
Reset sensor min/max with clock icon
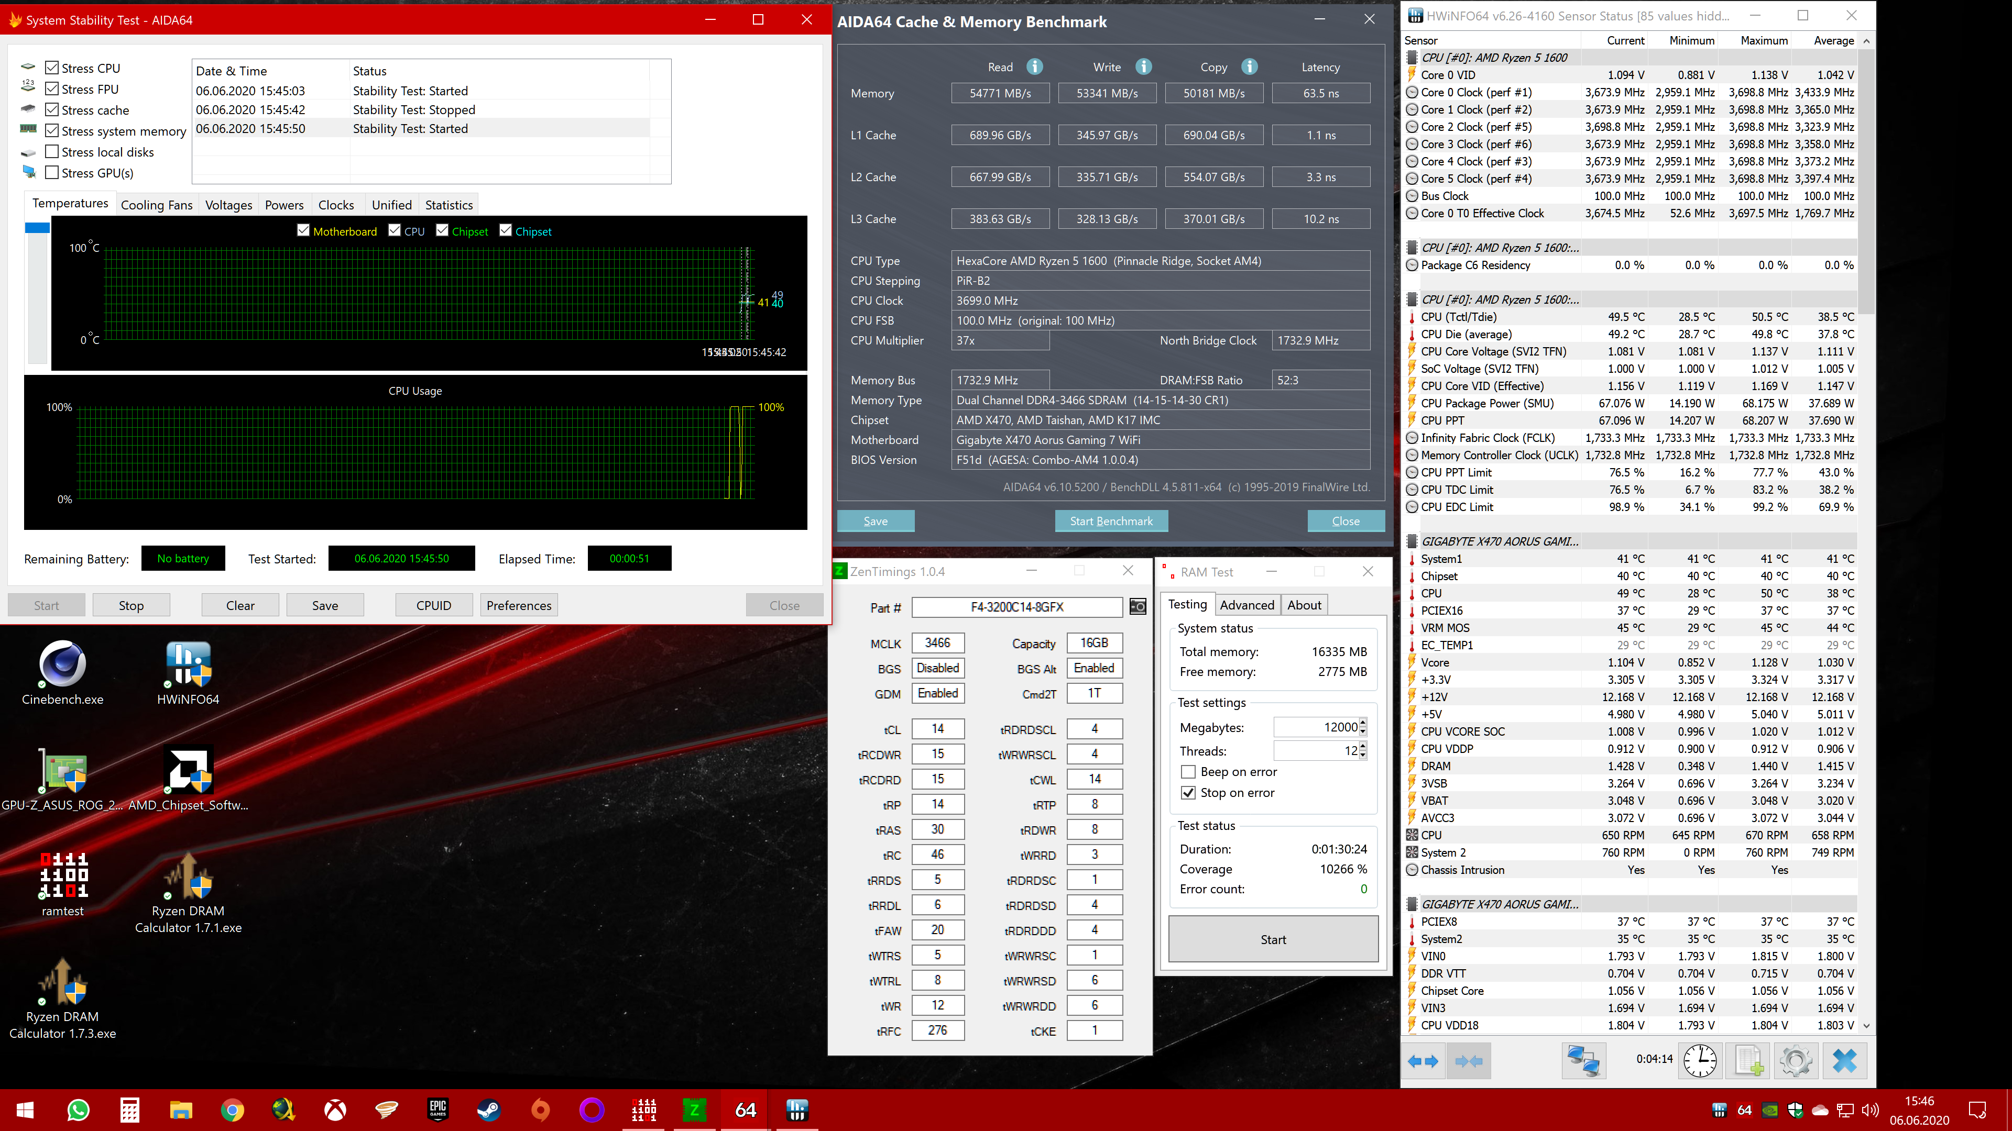(1700, 1061)
